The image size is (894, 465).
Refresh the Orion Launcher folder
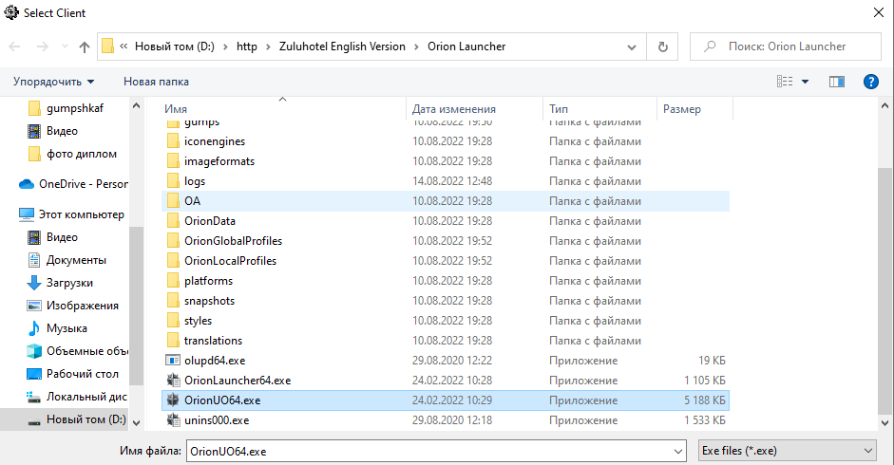(662, 46)
